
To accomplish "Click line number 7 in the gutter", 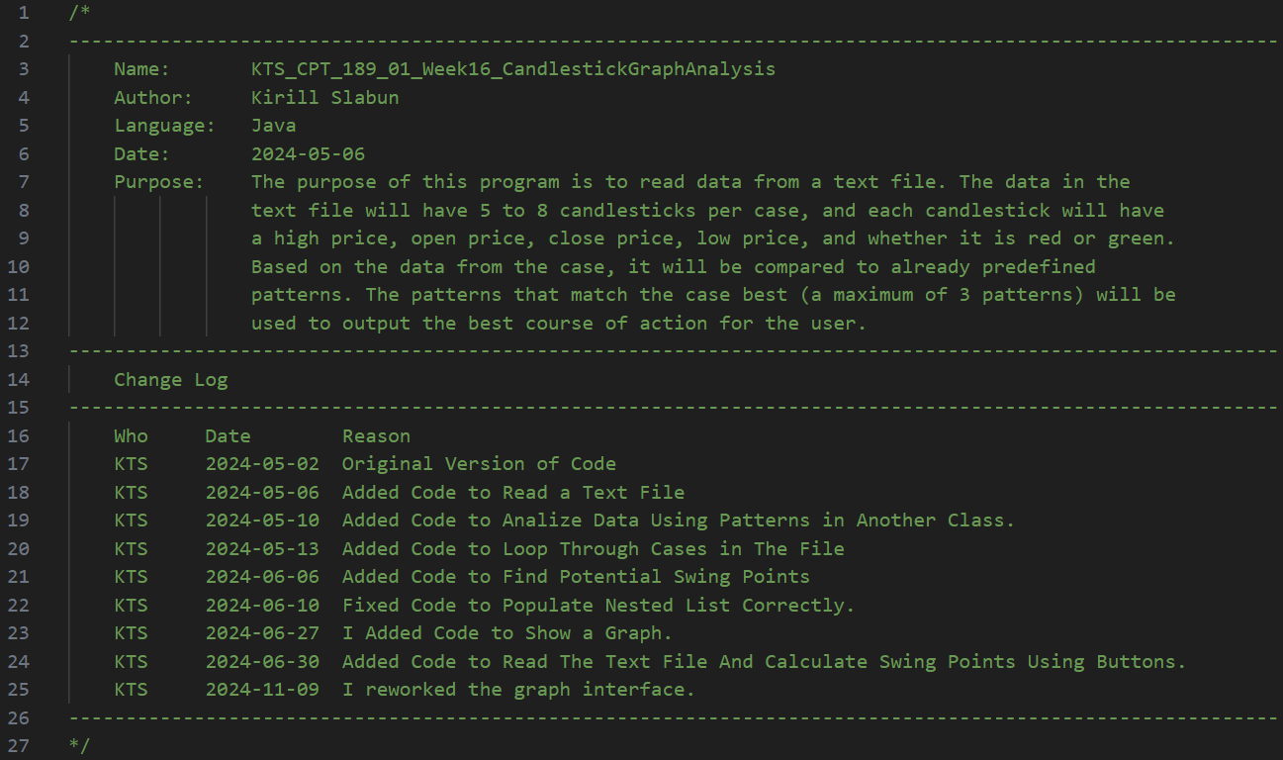I will pyautogui.click(x=23, y=182).
